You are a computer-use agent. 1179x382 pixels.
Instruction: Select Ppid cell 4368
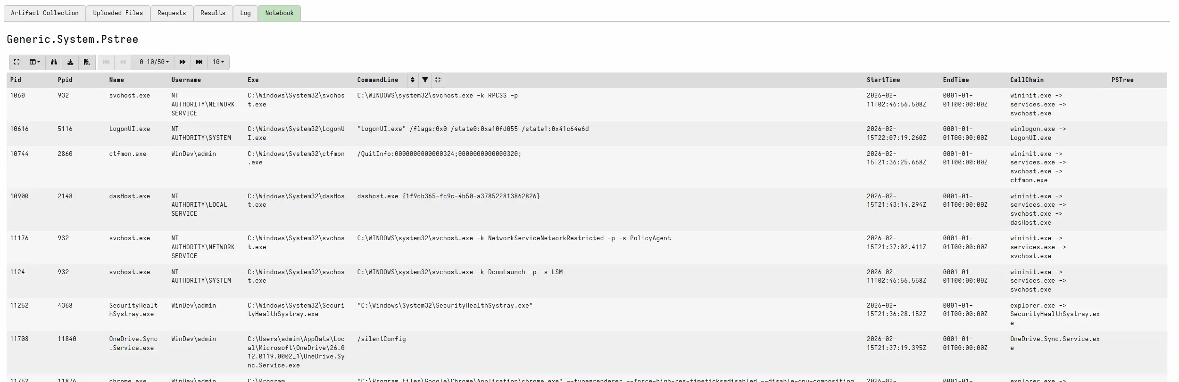[x=65, y=306]
